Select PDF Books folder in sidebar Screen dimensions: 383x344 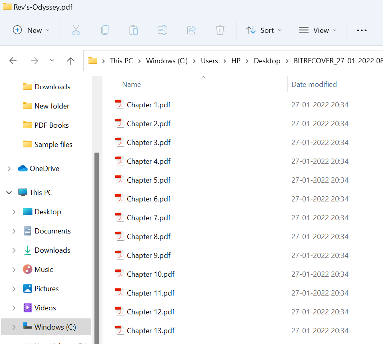(51, 125)
